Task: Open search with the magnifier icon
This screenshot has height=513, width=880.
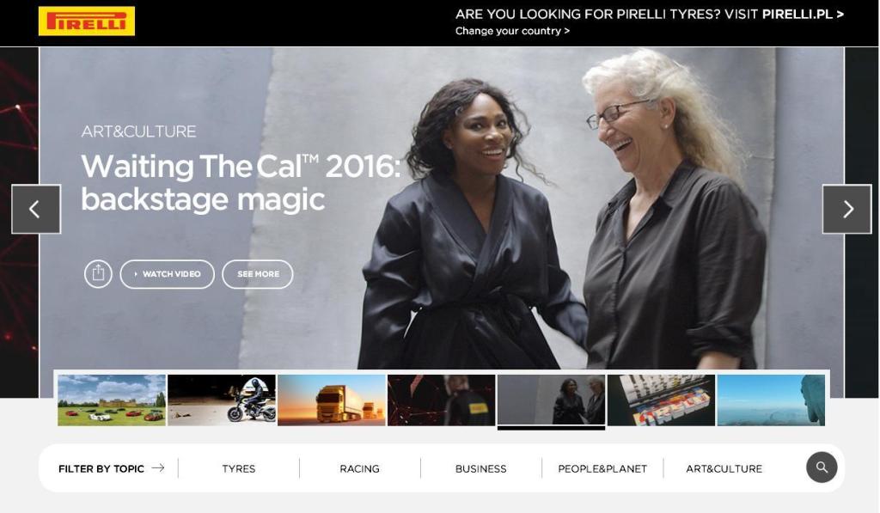Action: [x=822, y=467]
